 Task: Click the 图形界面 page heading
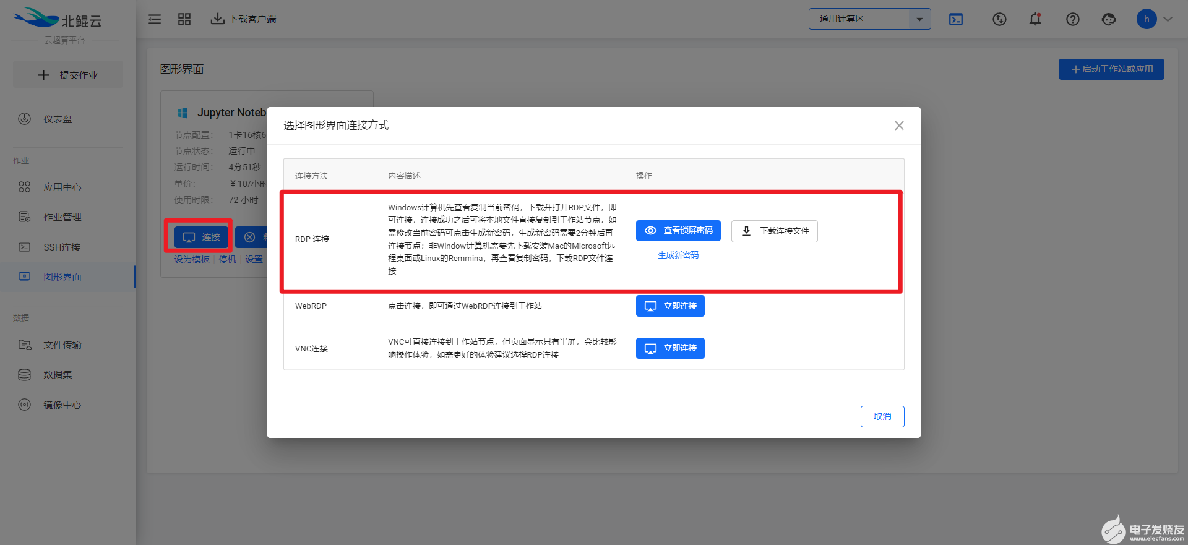[x=182, y=69]
